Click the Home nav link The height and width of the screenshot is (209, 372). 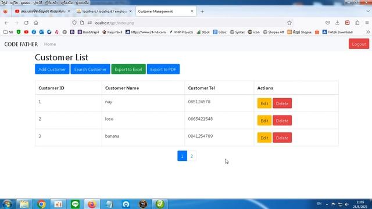click(x=50, y=44)
